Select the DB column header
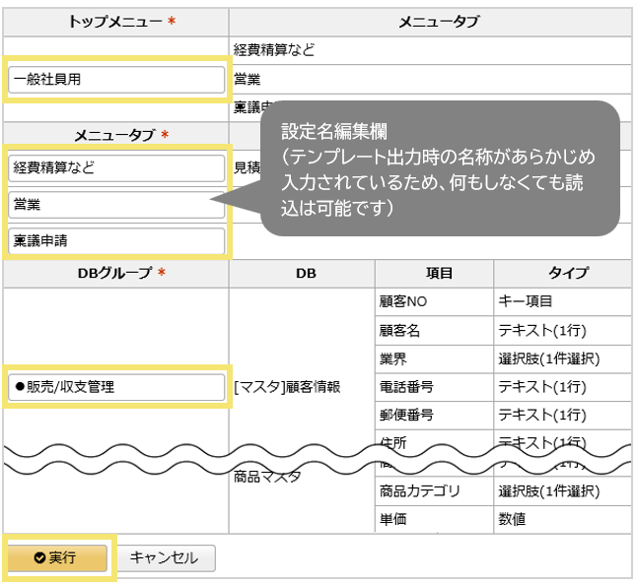The image size is (637, 584). pos(302,273)
